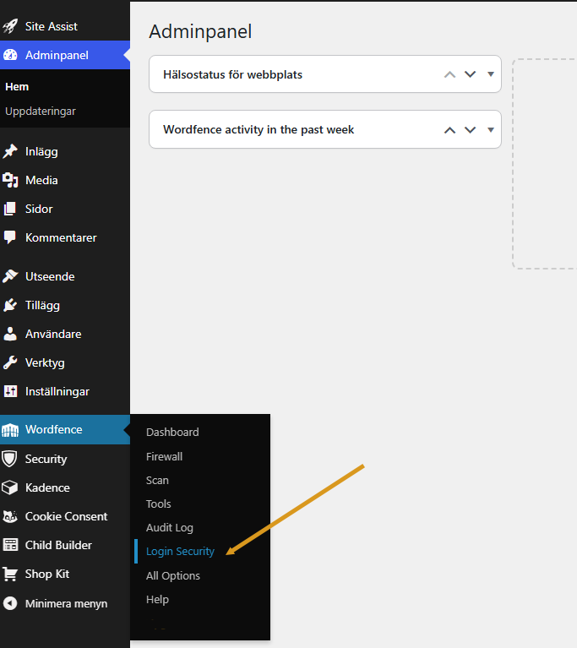Move Hälsostatus för webbplats widget up
577x648 pixels.
[x=449, y=74]
